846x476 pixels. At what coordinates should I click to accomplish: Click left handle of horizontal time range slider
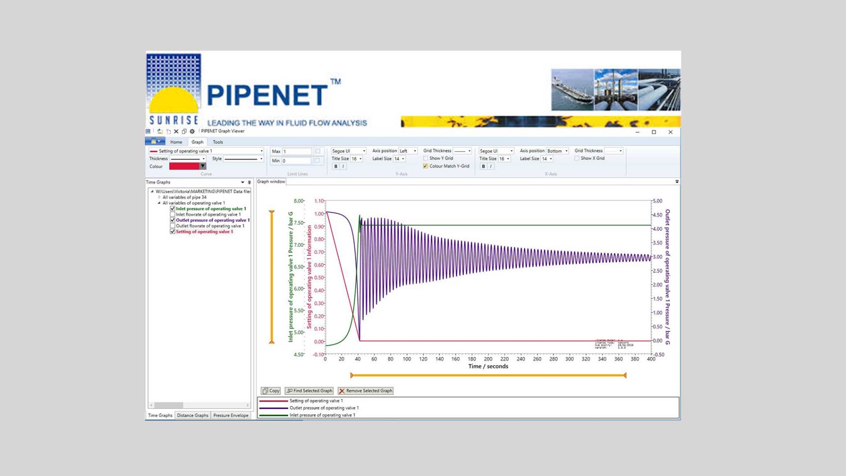pyautogui.click(x=352, y=375)
